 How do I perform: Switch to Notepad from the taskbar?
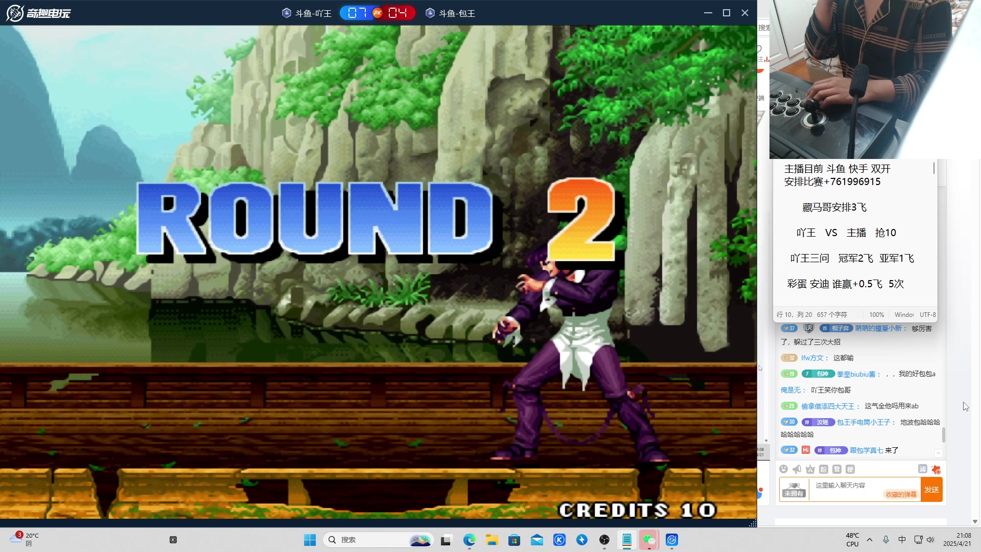(x=627, y=540)
